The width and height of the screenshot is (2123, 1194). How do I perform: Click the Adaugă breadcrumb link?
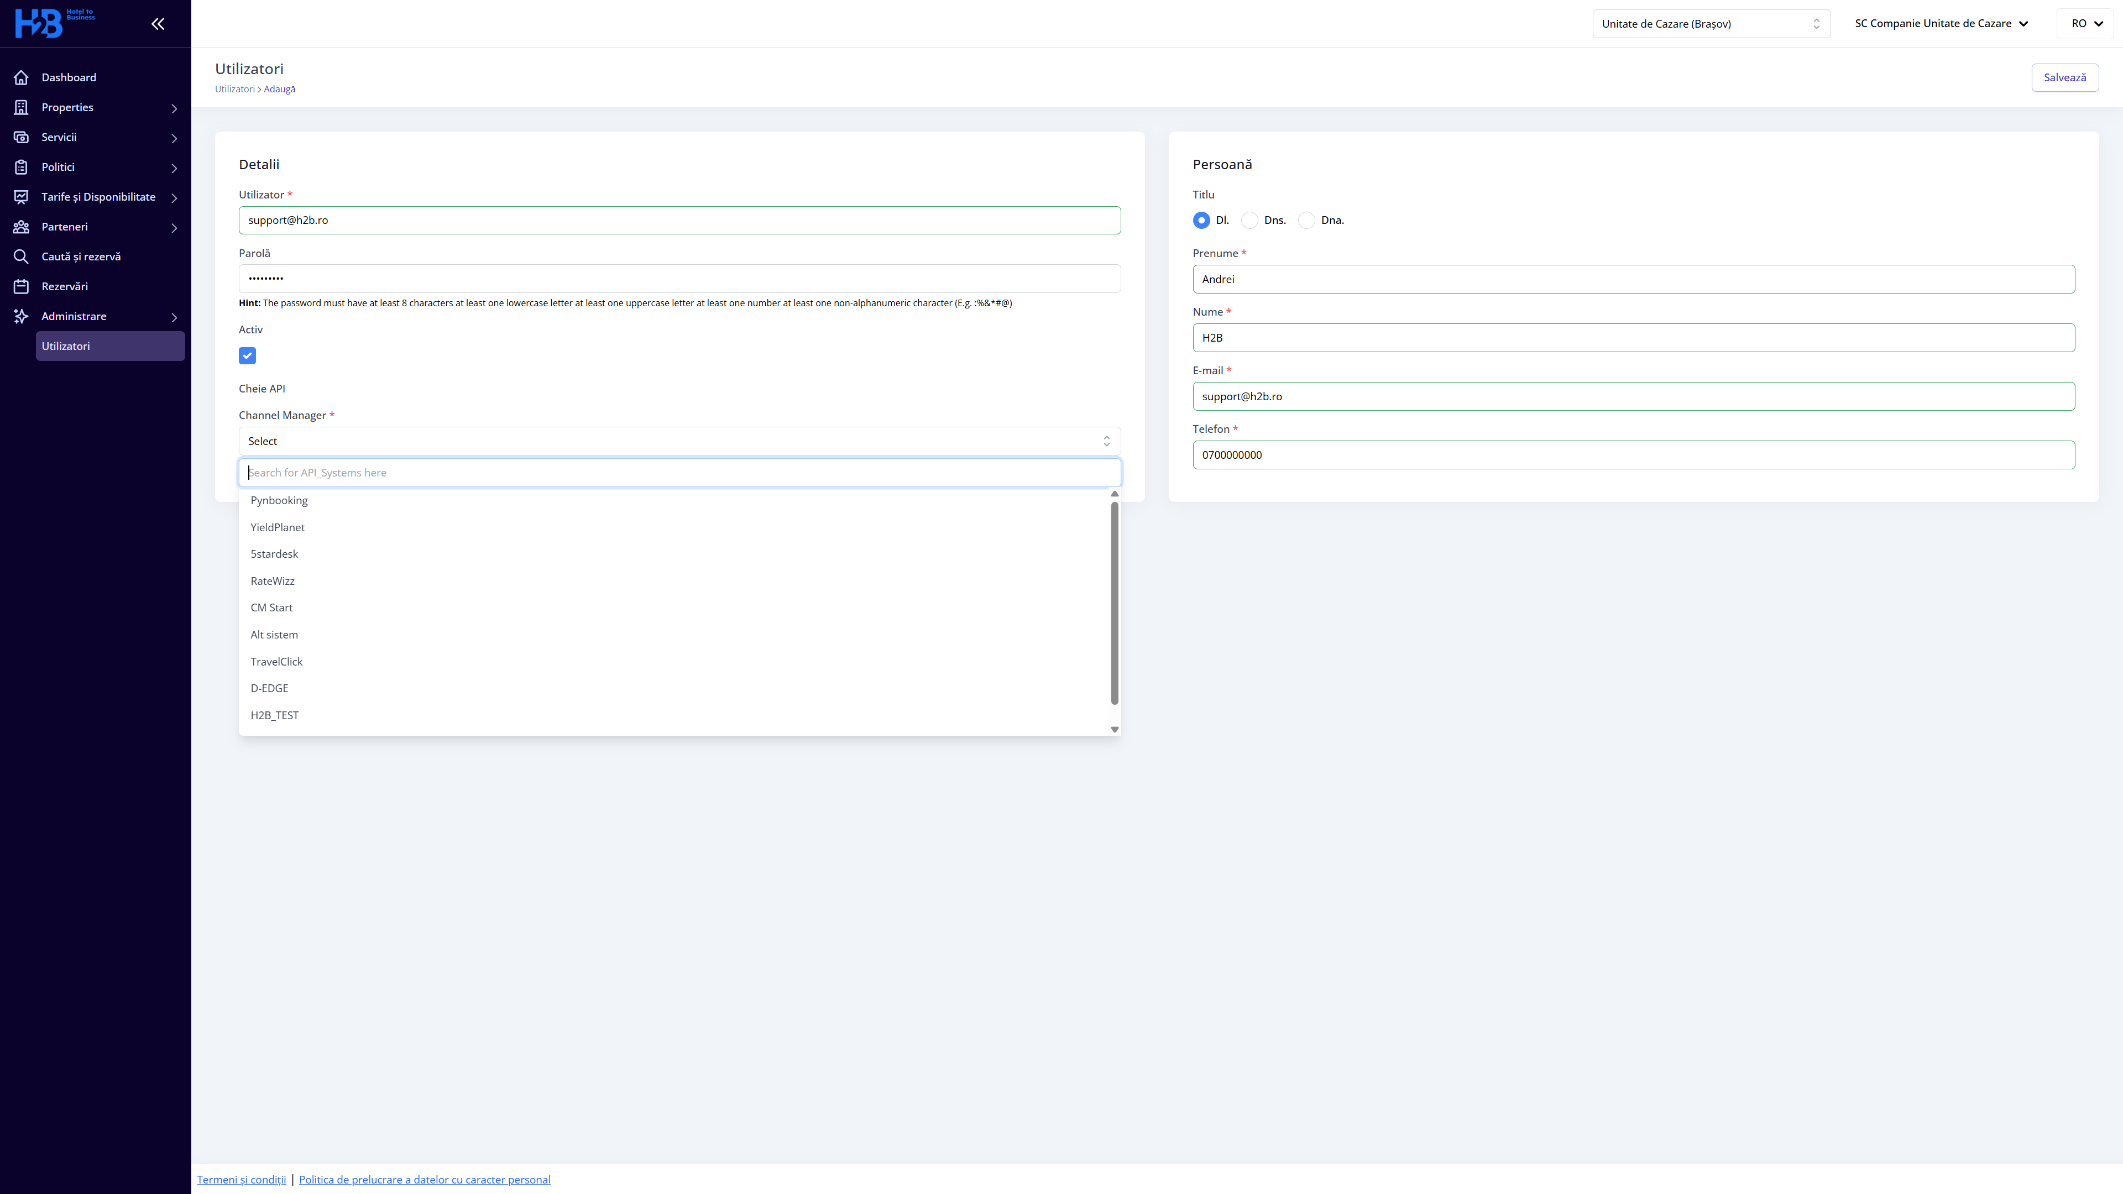pos(279,89)
